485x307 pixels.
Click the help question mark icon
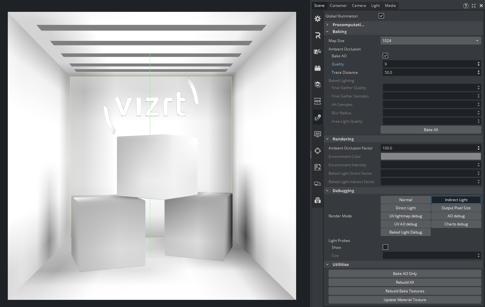(x=466, y=6)
